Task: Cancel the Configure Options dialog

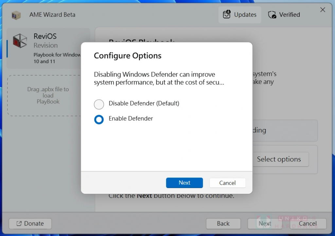Action: coord(228,183)
